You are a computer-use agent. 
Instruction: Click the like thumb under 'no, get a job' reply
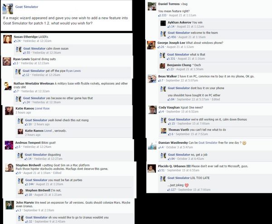click(169, 159)
